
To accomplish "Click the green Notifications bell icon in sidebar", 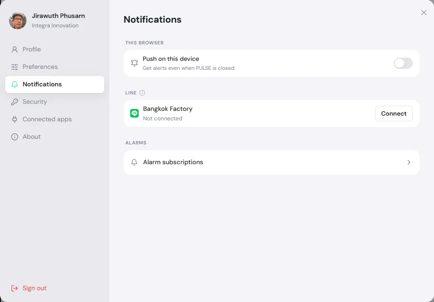I will tap(15, 84).
